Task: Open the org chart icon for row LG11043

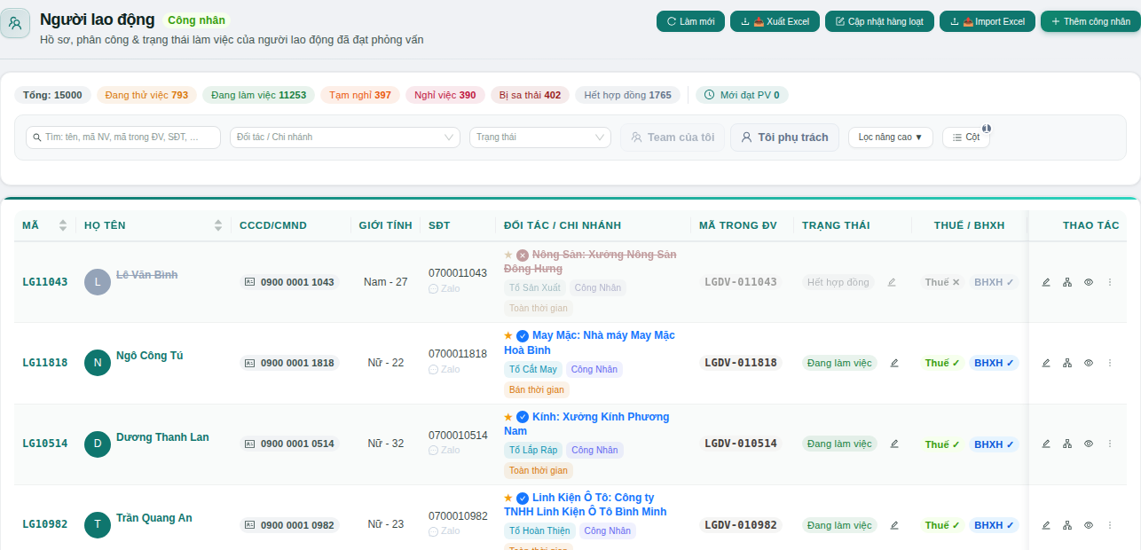Action: (1067, 282)
